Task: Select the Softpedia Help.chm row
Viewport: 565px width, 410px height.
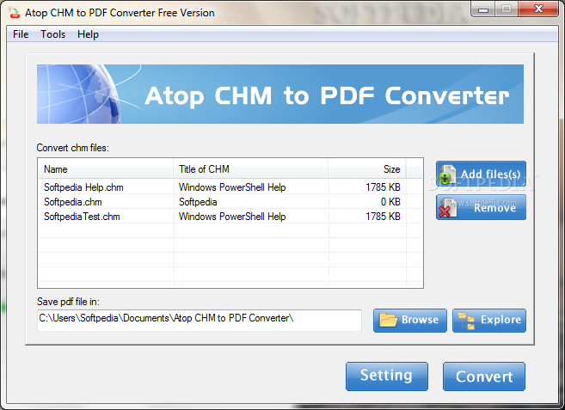Action: pos(230,187)
